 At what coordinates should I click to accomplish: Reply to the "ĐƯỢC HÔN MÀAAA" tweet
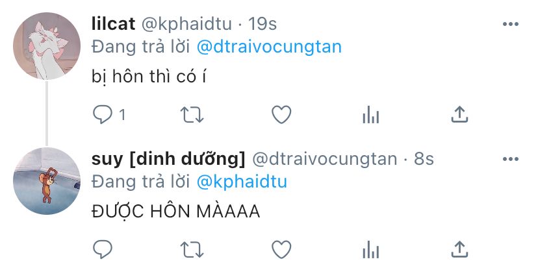(x=103, y=249)
